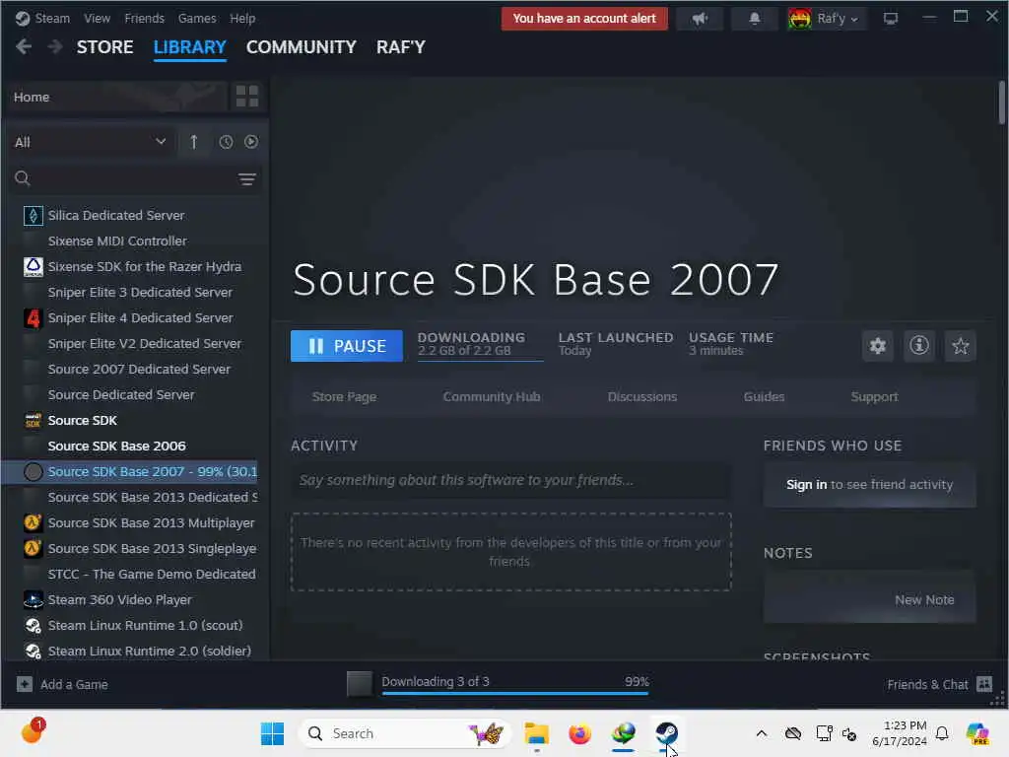Image resolution: width=1009 pixels, height=757 pixels.
Task: Click the Silica Dedicated Server icon
Action: click(33, 215)
